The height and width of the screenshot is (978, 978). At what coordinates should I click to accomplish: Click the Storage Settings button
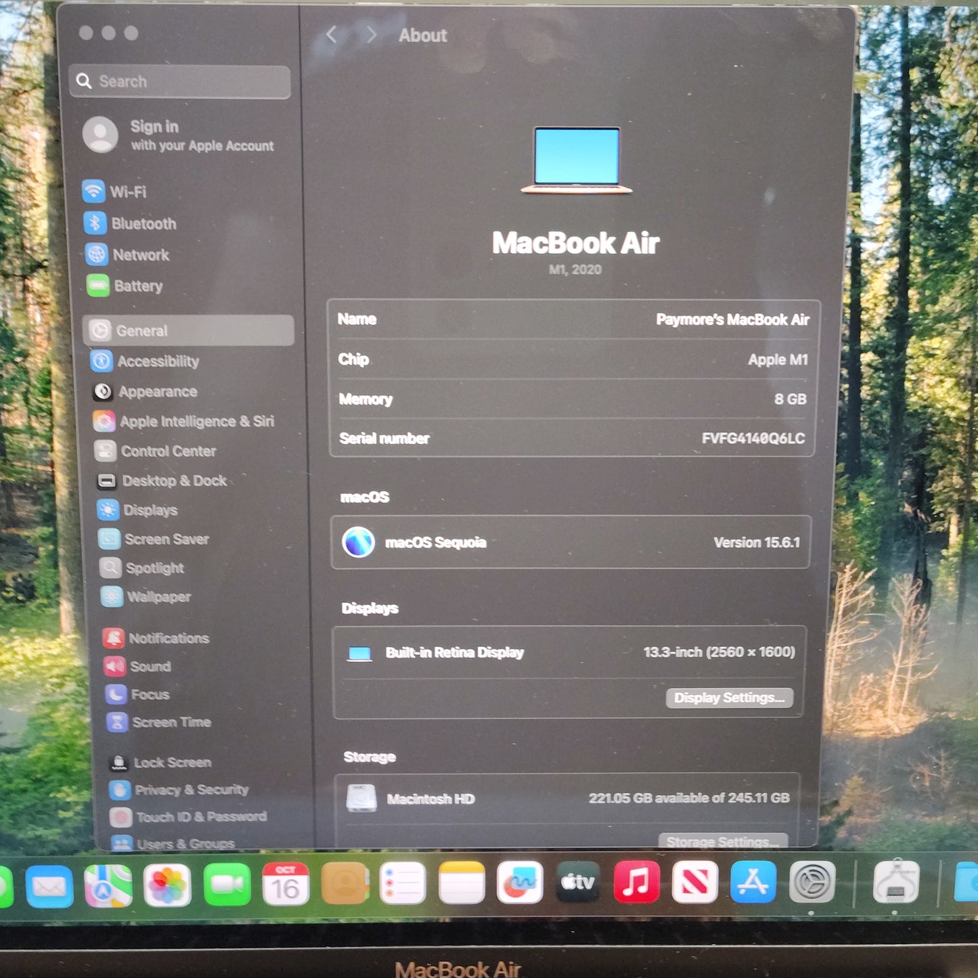pos(721,841)
